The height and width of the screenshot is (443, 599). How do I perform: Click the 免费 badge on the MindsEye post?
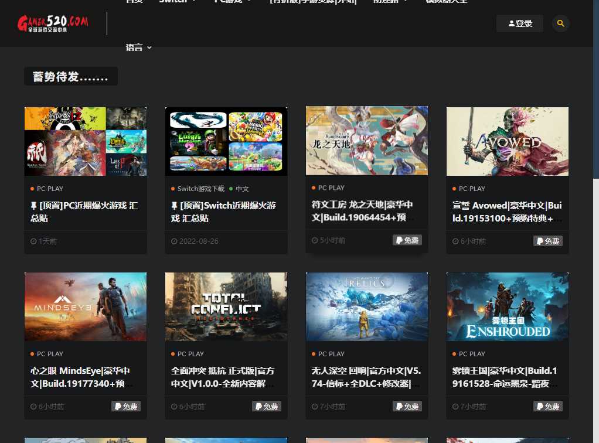[126, 406]
